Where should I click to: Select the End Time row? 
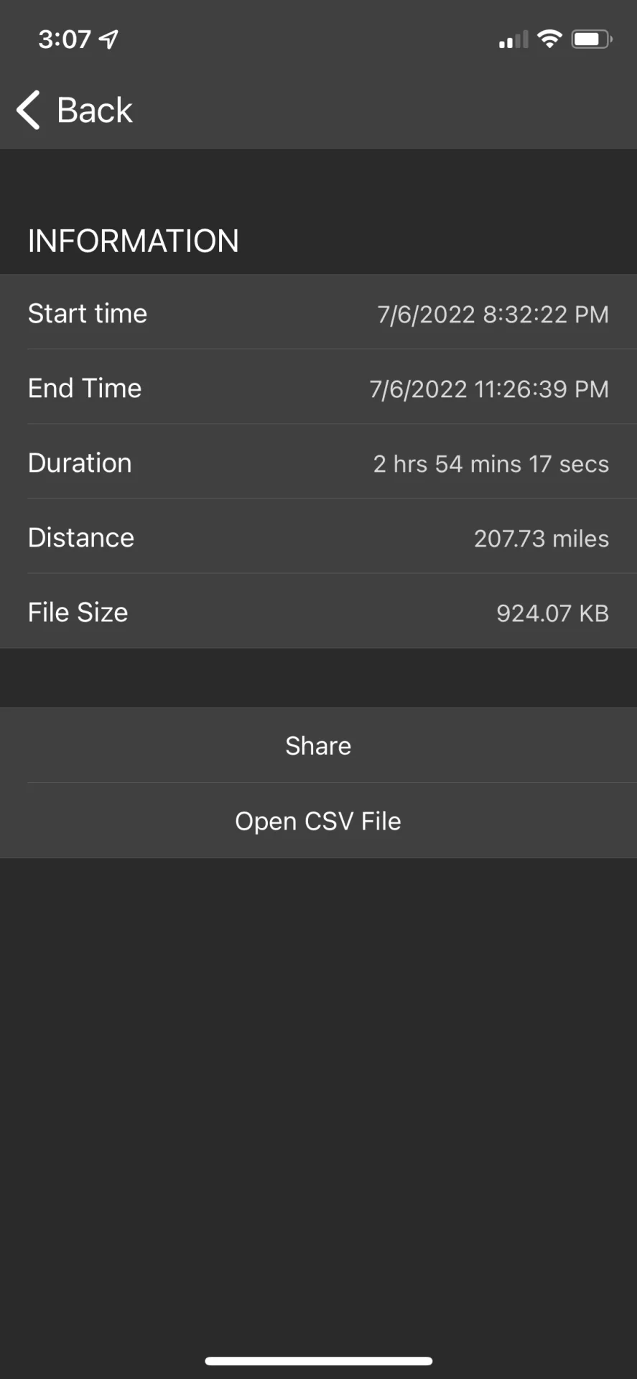click(x=318, y=387)
